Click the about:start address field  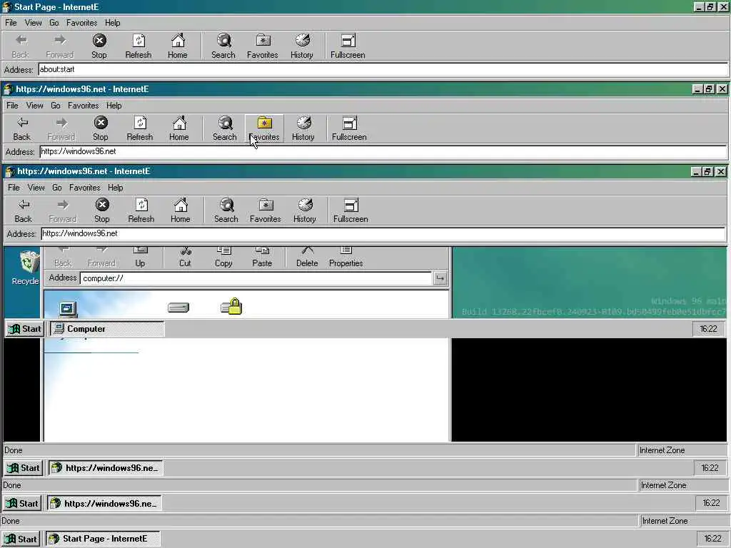point(383,69)
